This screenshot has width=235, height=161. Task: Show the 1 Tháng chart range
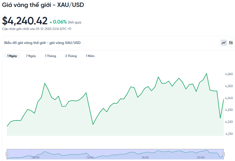pos(50,56)
